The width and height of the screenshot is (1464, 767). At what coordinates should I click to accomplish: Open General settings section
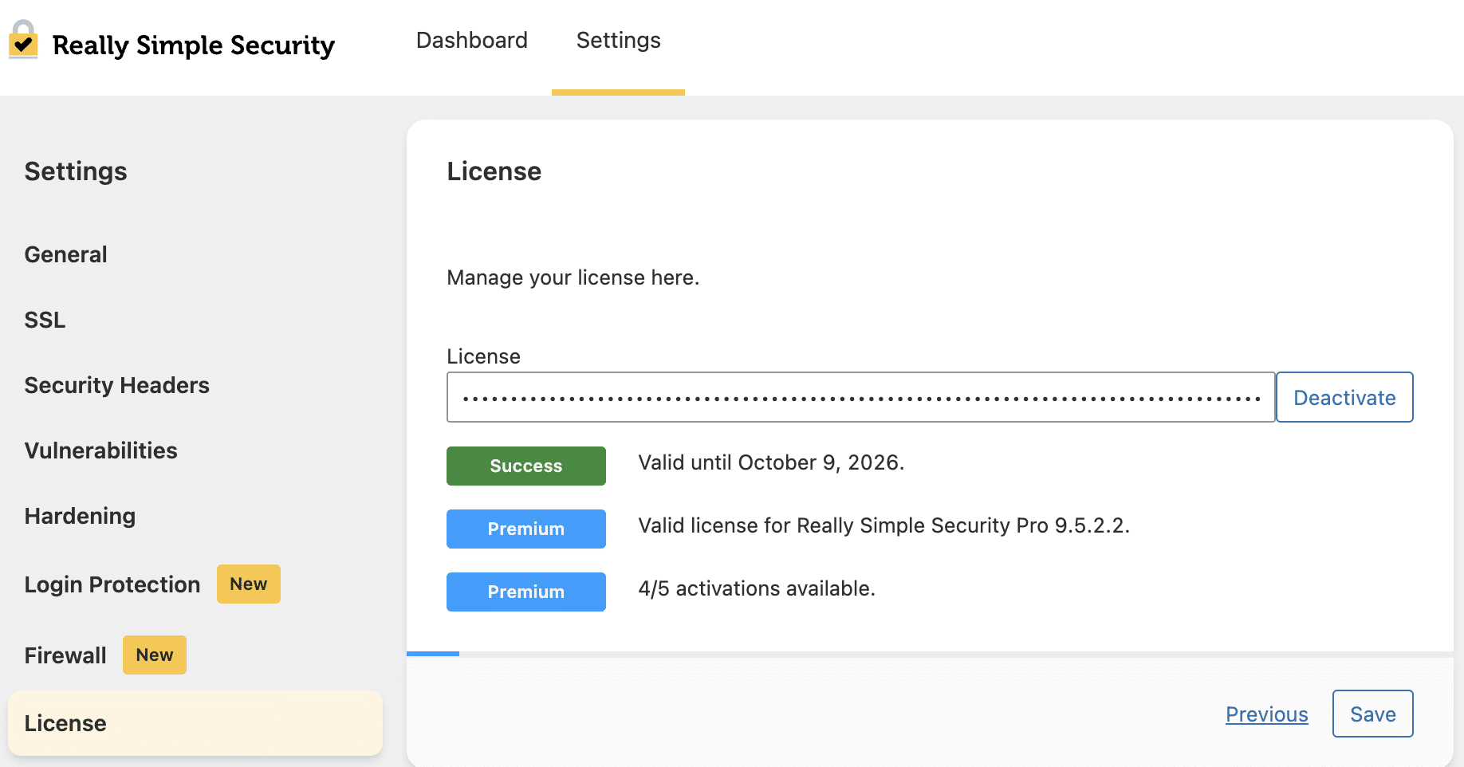coord(65,254)
